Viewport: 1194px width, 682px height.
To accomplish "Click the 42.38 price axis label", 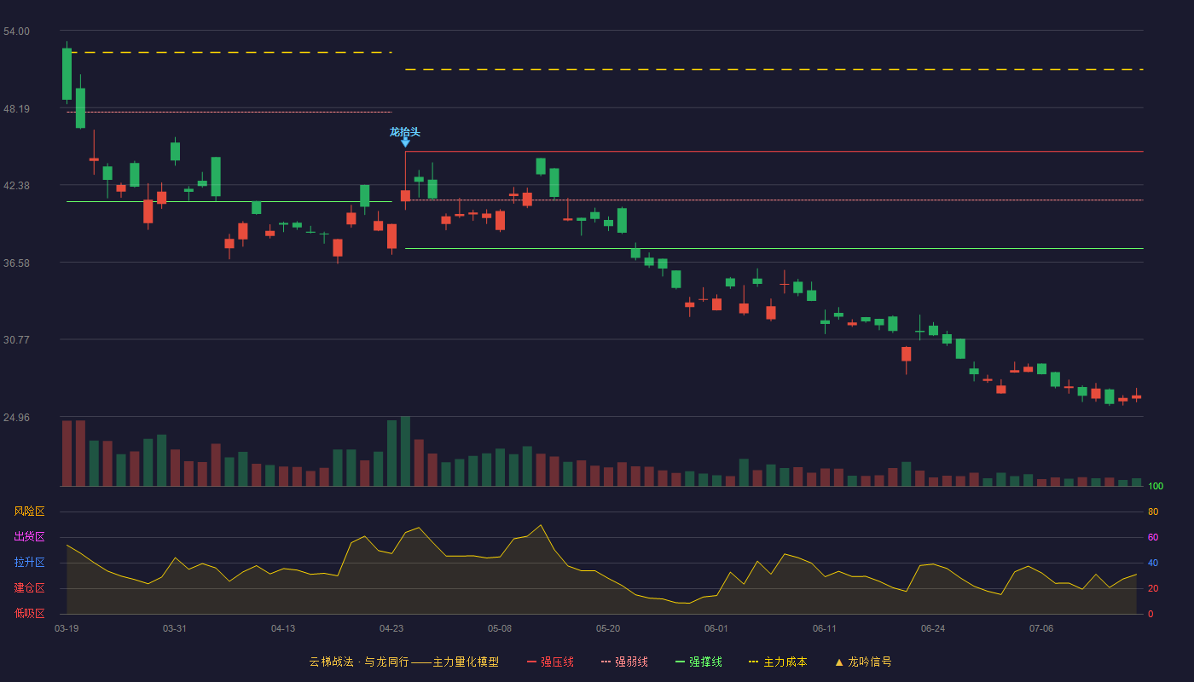I will pos(16,186).
